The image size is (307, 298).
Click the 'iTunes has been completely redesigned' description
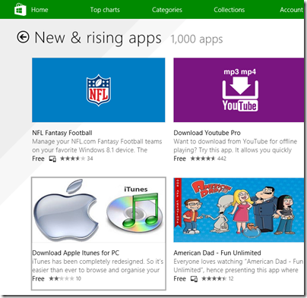pyautogui.click(x=98, y=265)
